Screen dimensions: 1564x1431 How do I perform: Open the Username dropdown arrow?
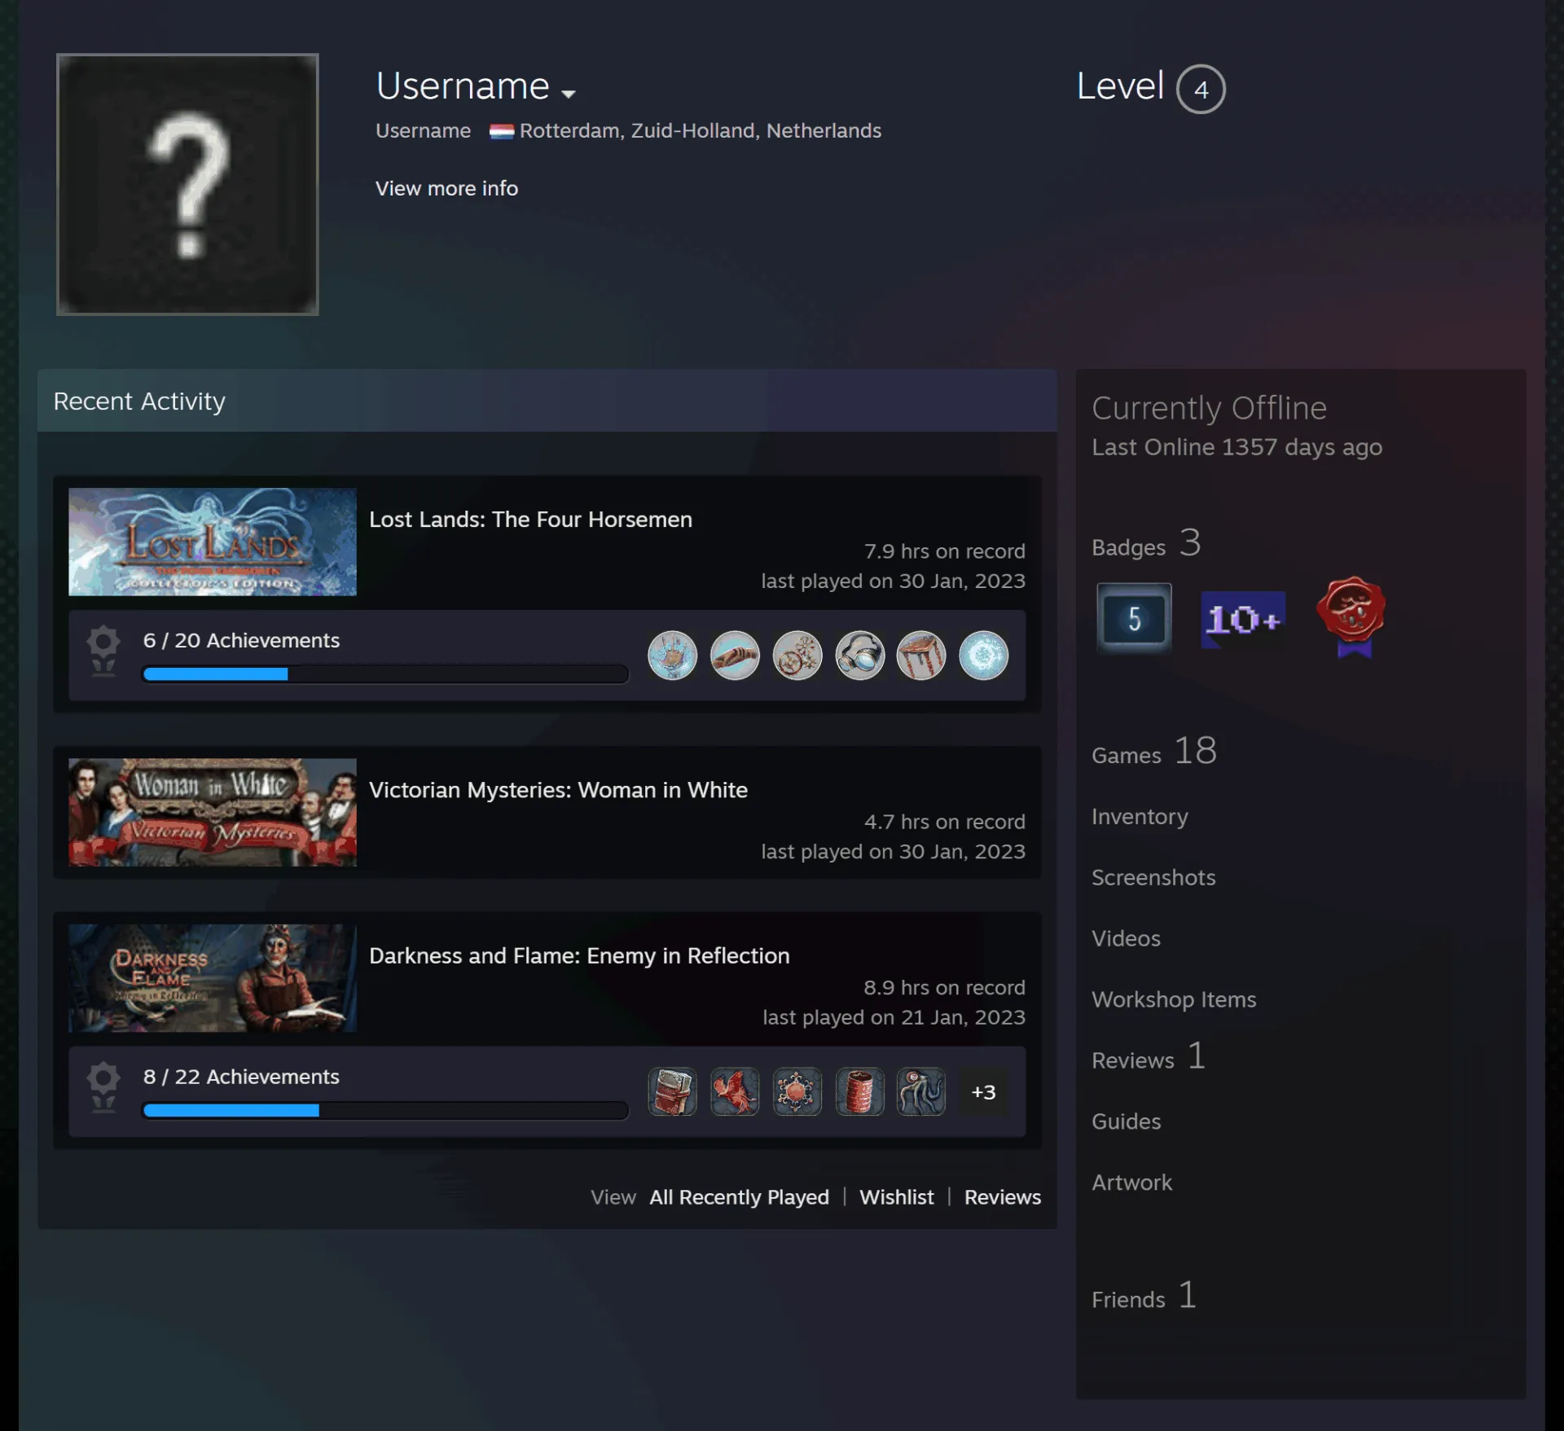[x=569, y=94]
